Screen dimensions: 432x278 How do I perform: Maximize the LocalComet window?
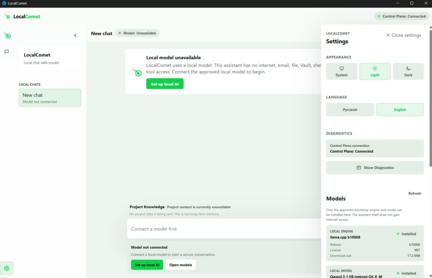coord(412,3)
